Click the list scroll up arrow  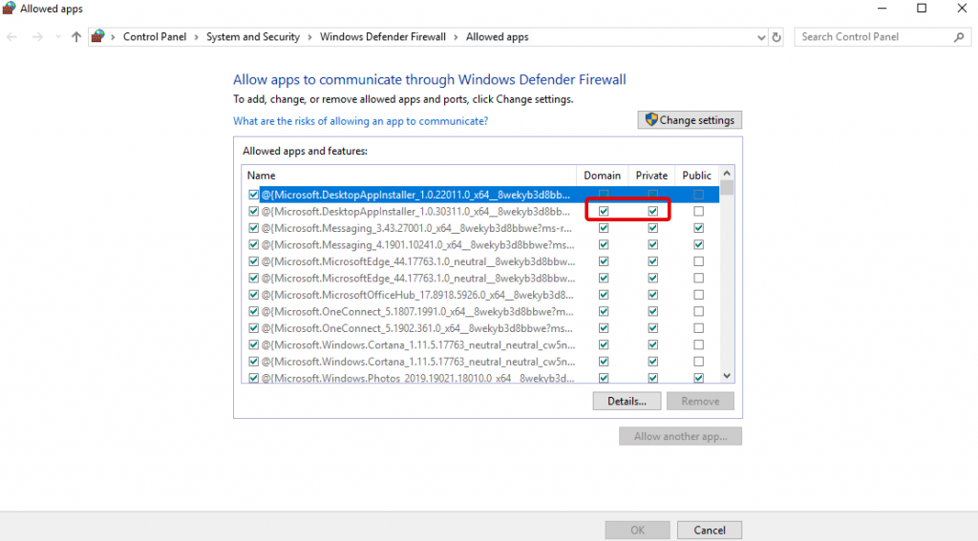click(727, 174)
